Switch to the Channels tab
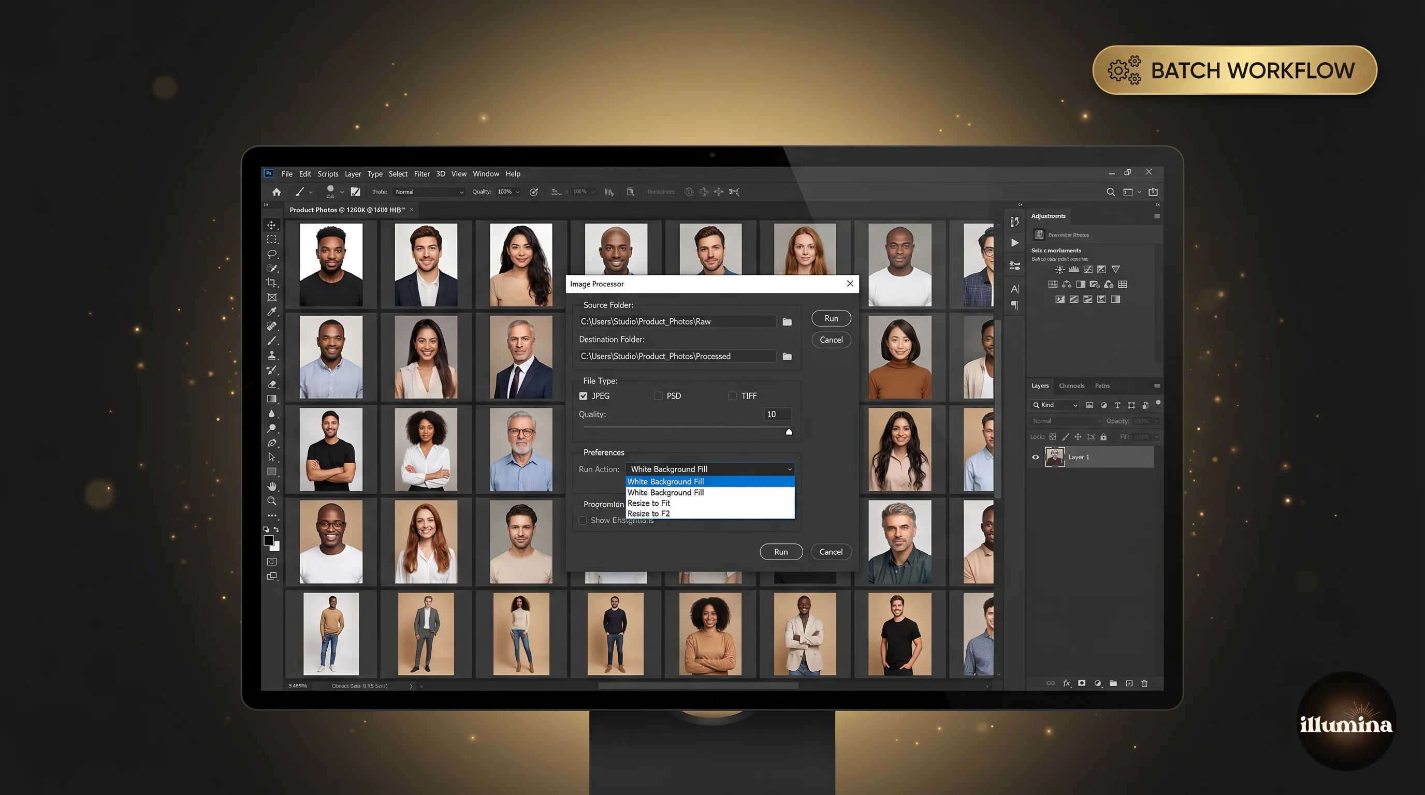Image resolution: width=1425 pixels, height=795 pixels. (x=1071, y=386)
